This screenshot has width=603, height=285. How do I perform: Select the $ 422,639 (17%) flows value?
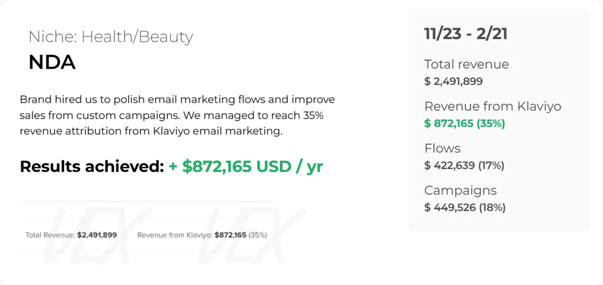coord(464,166)
